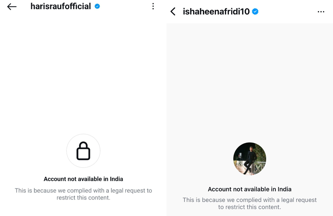Click the 'Account not available in India' heading on right
333x216 pixels.
point(249,189)
